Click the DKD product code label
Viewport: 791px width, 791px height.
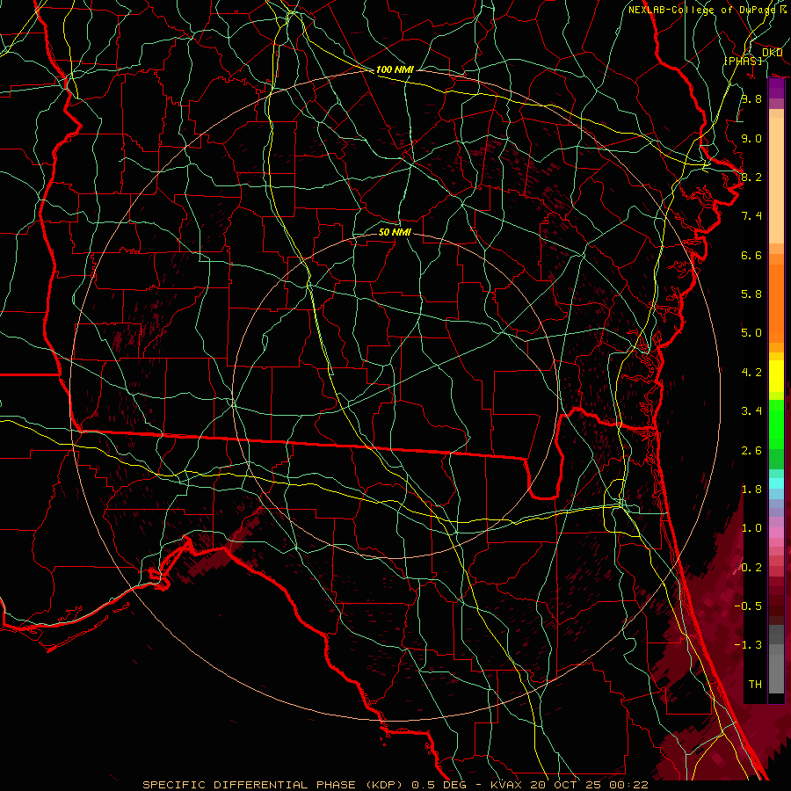click(772, 53)
